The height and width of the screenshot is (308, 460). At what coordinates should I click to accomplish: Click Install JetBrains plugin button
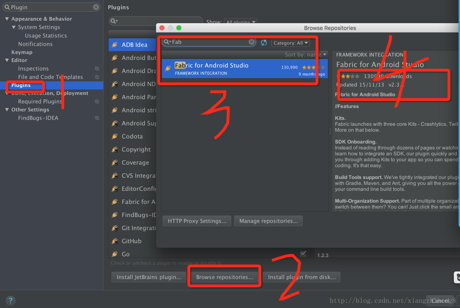pos(149,277)
